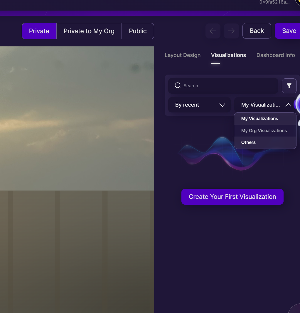Image resolution: width=300 pixels, height=313 pixels.
Task: Switch to the Visualizations tab
Action: pos(228,55)
